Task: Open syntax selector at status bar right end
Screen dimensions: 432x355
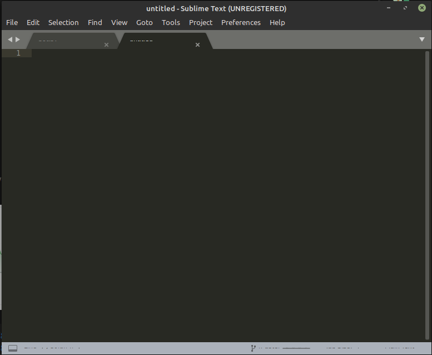Action: (x=398, y=349)
